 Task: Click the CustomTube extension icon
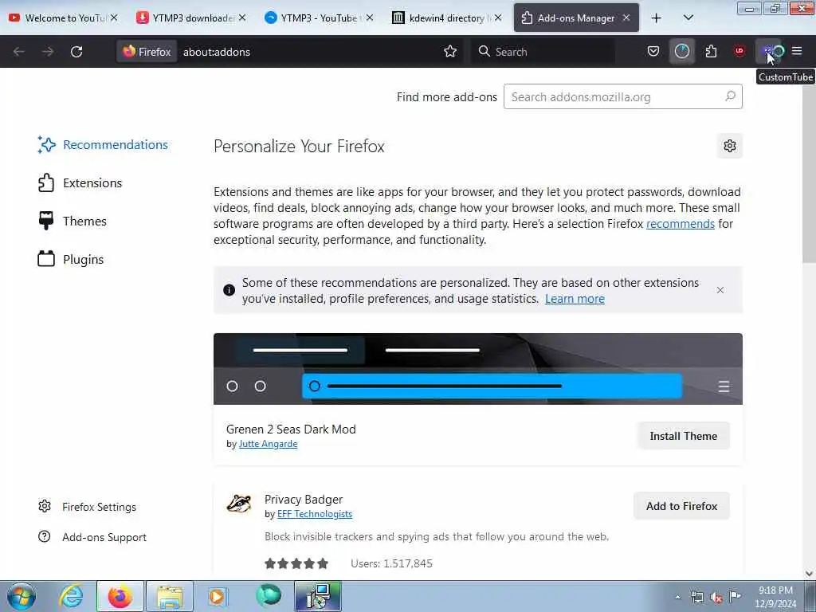768,51
